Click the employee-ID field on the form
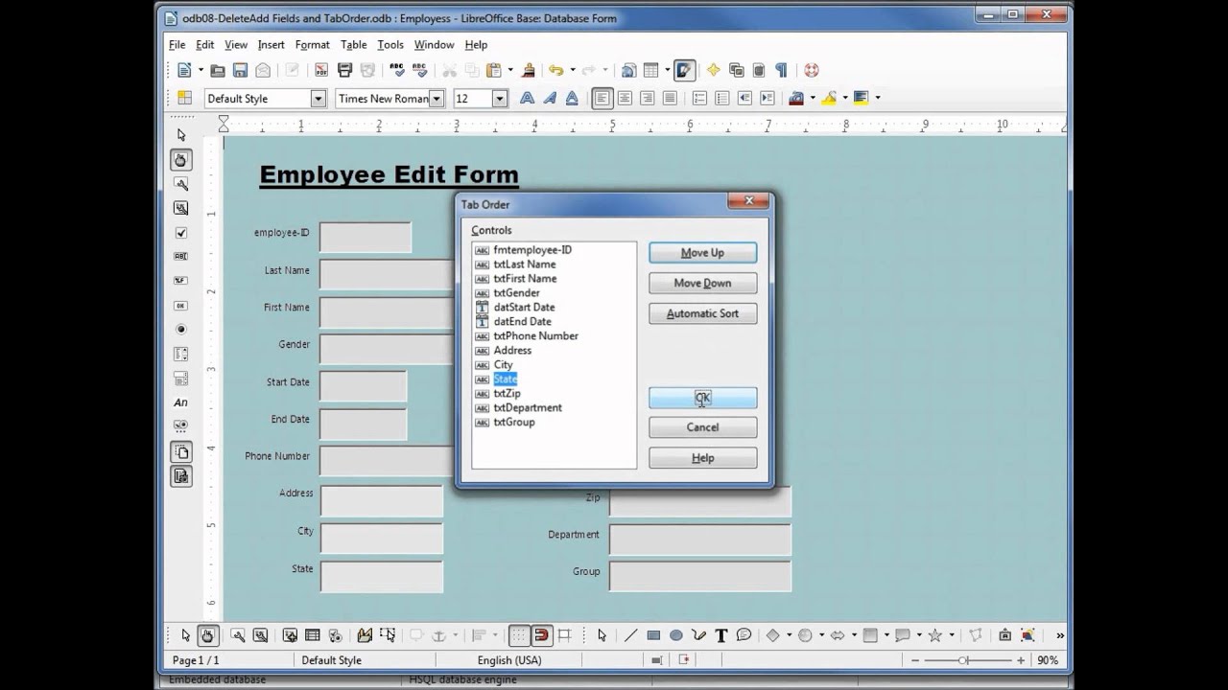The width and height of the screenshot is (1228, 690). (x=366, y=238)
